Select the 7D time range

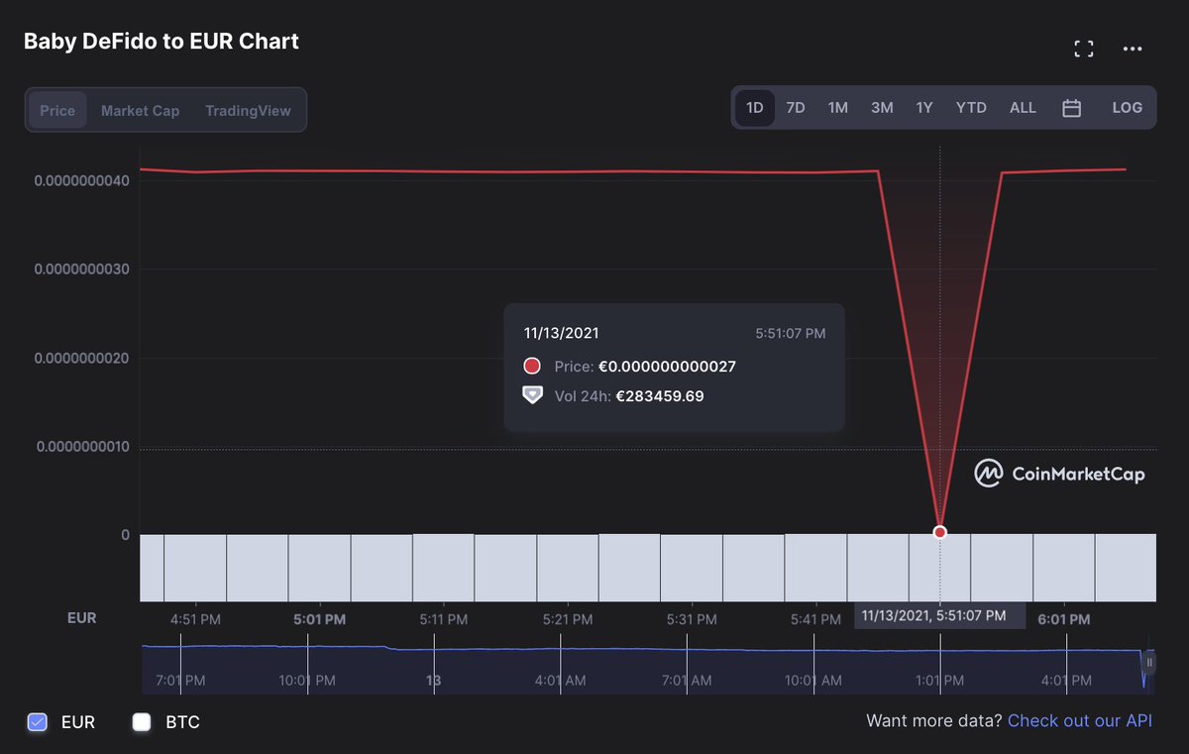click(x=796, y=108)
